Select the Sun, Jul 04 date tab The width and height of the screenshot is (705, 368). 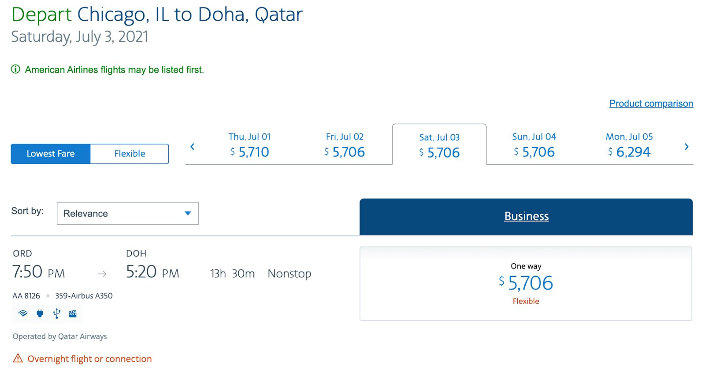[x=534, y=145]
